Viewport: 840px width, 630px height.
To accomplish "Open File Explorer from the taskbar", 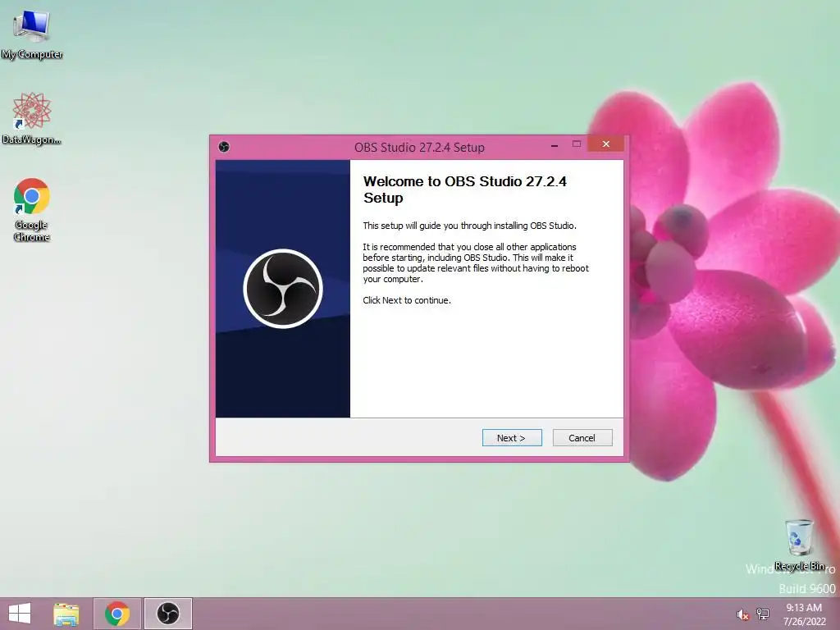I will tap(66, 614).
